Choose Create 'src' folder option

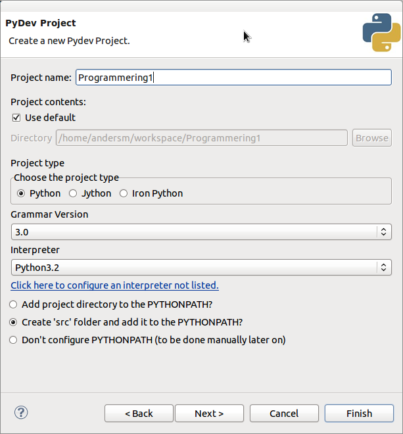13,322
